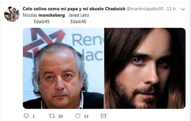Click the bold 'monckeberg' highlighted word
191x121 pixels.
click(x=52, y=15)
